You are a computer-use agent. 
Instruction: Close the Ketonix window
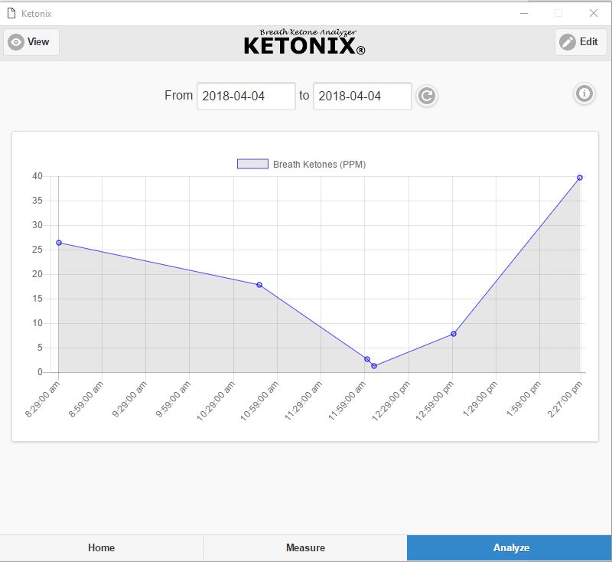[594, 13]
